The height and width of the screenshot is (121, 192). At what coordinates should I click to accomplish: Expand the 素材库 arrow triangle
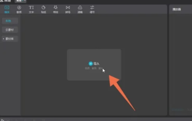click(x=4, y=39)
